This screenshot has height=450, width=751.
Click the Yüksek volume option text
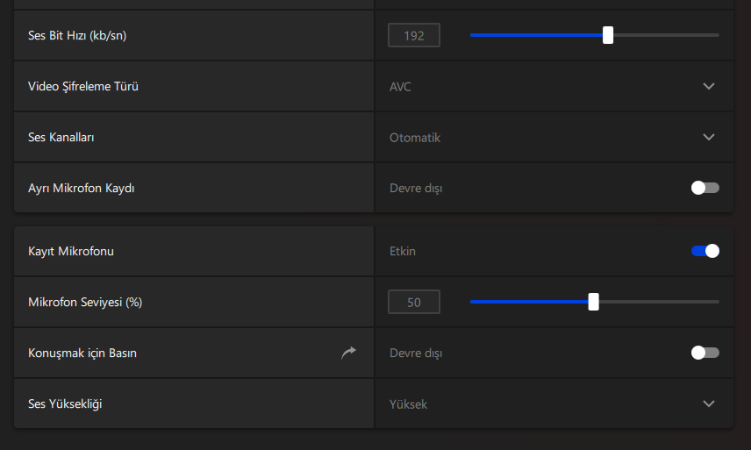[409, 404]
